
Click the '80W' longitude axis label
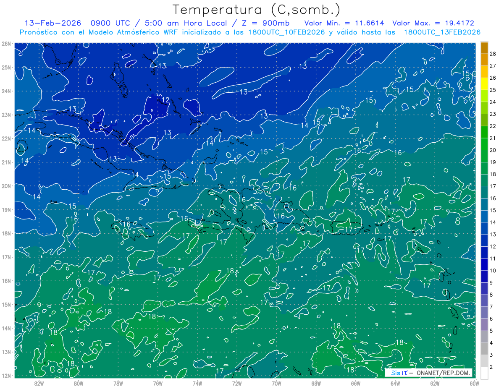coord(78,383)
